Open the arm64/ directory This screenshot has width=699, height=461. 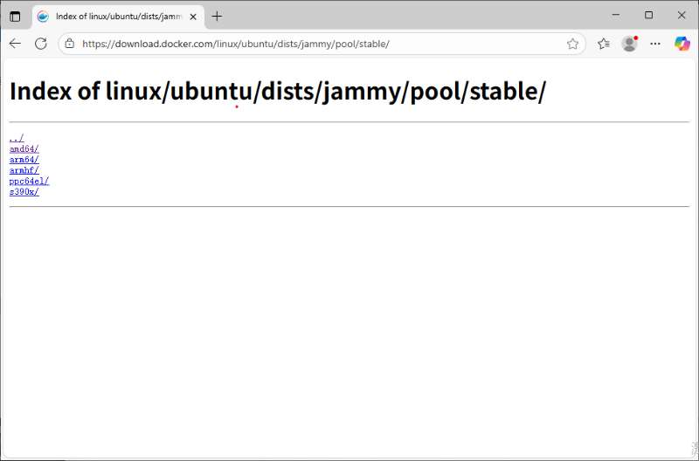24,160
